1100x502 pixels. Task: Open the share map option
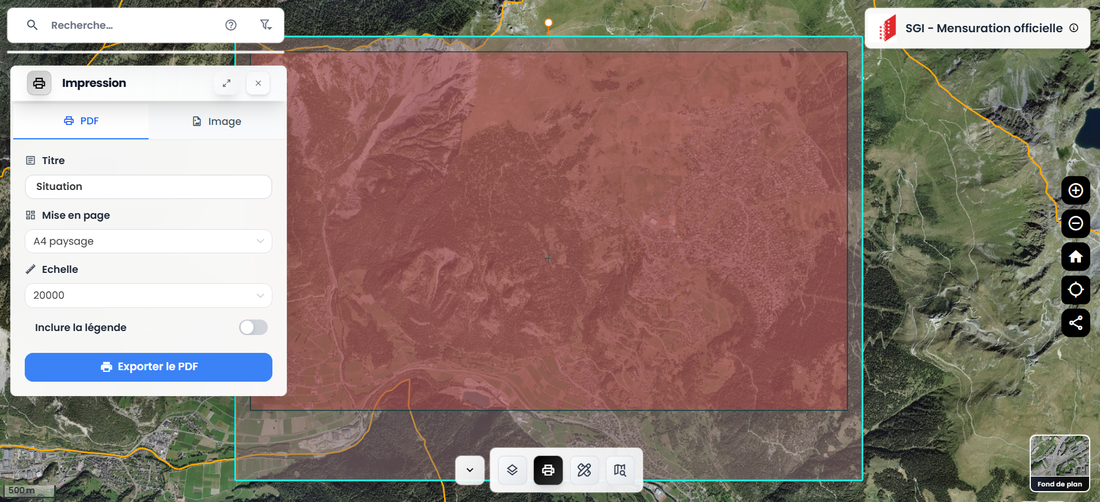point(1075,323)
